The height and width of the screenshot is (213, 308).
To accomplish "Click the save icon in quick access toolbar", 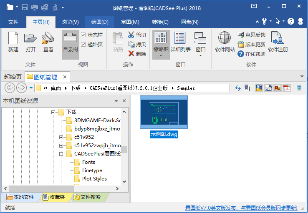I will [x=25, y=8].
